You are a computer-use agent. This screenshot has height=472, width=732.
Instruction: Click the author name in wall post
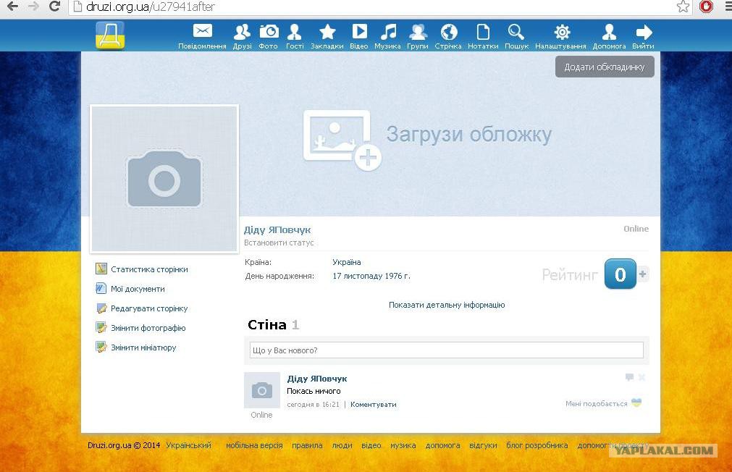(x=317, y=379)
